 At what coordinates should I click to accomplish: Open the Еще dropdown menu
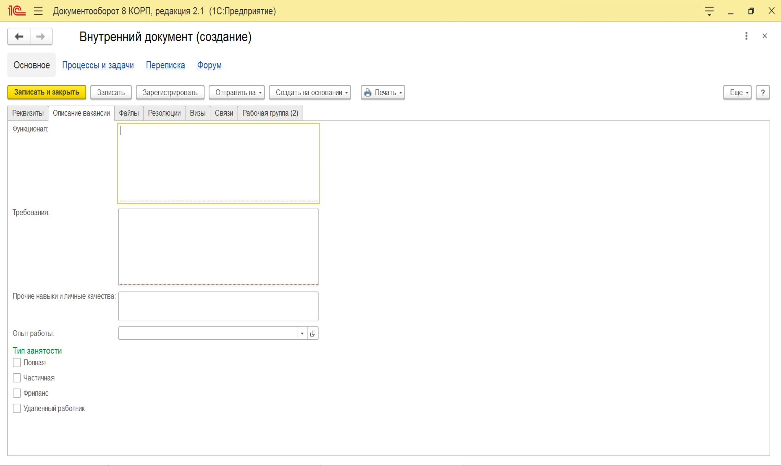coord(737,92)
